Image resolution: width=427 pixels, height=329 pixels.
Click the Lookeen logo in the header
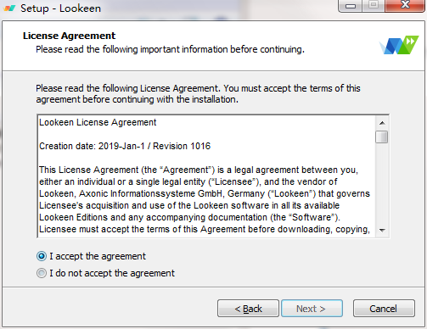coord(399,45)
